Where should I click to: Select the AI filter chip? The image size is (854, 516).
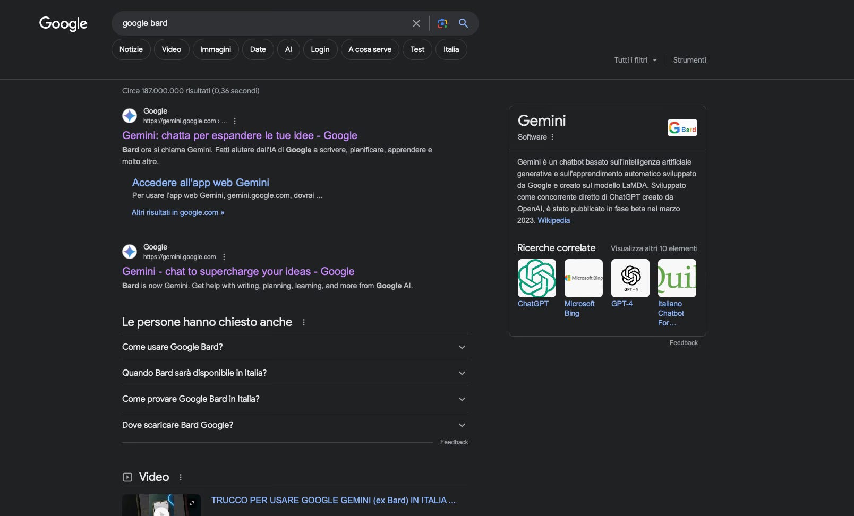(288, 49)
